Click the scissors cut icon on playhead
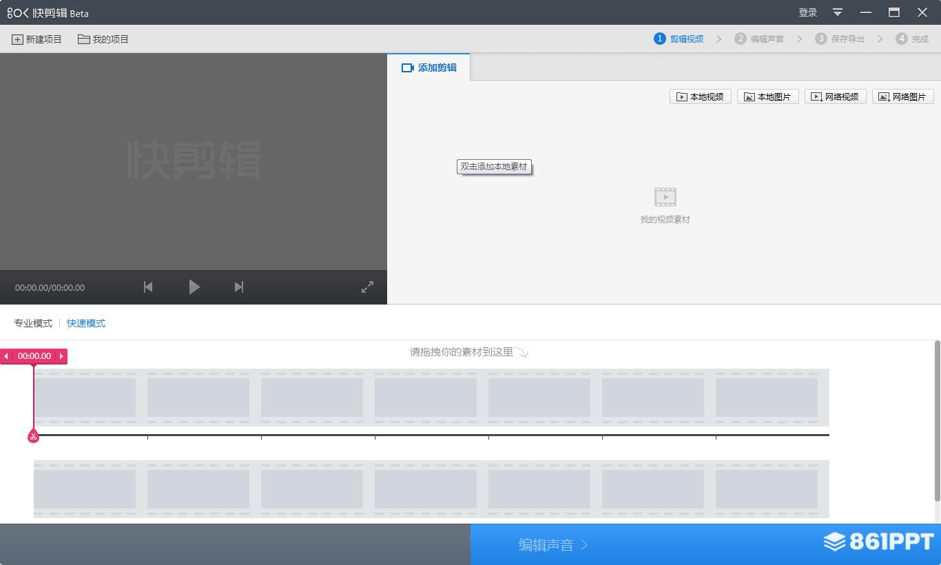The image size is (941, 565). [33, 436]
